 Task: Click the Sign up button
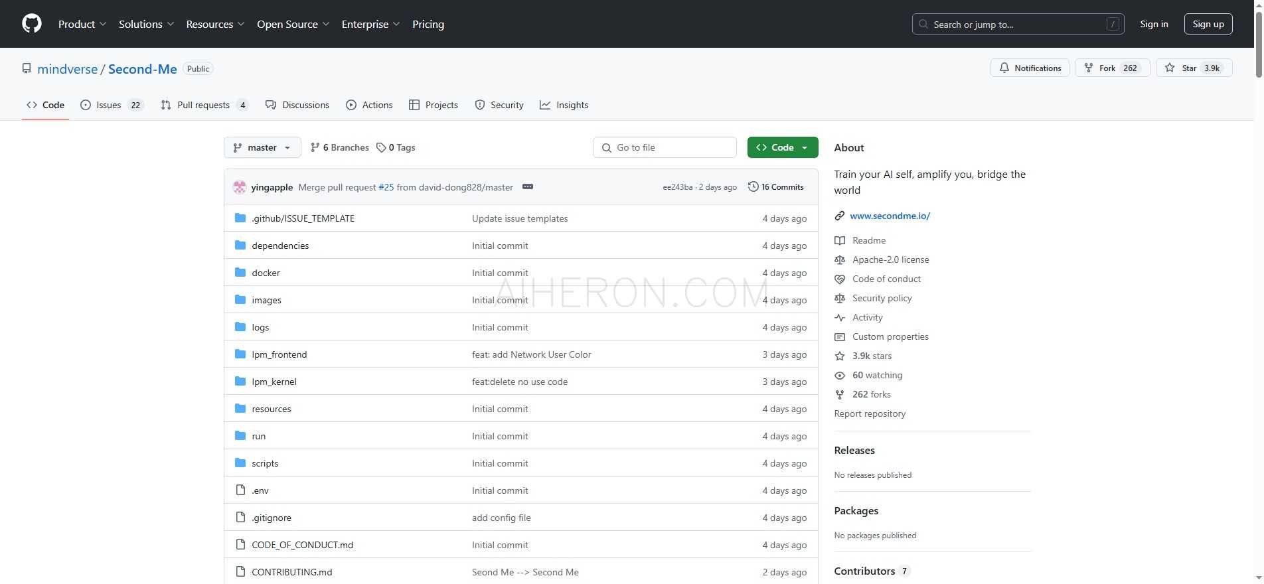[x=1208, y=24]
